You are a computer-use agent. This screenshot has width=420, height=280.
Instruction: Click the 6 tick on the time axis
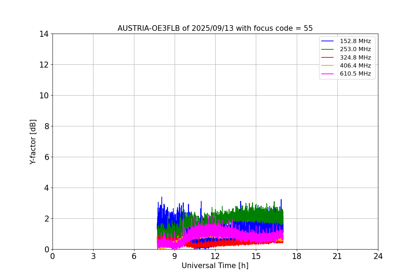point(134,256)
